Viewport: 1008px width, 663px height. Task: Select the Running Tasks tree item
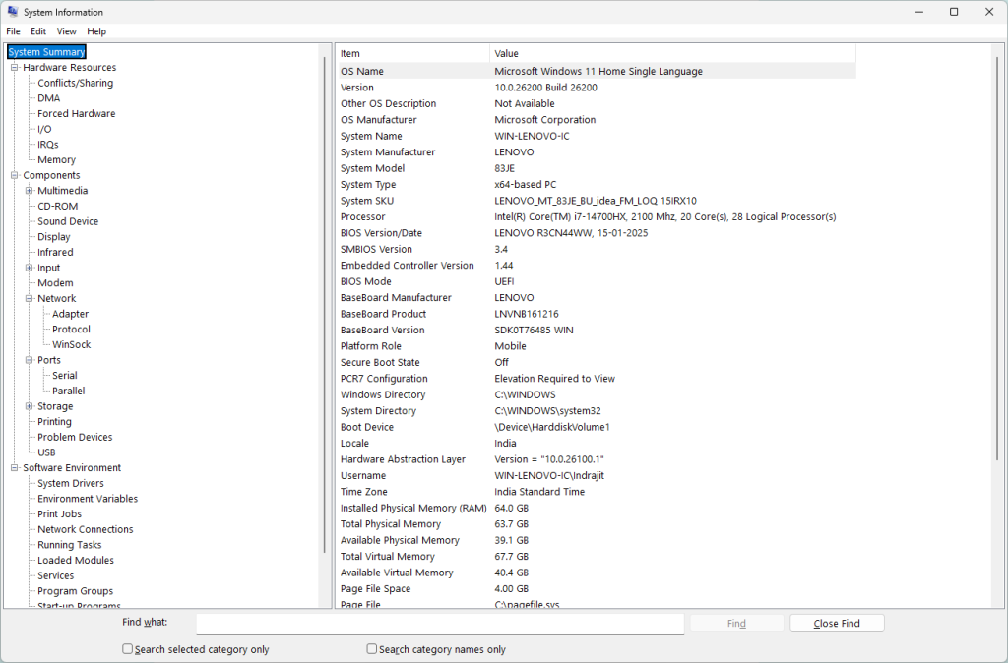[70, 545]
